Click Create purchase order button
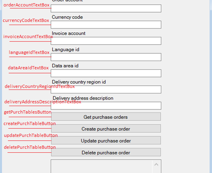Viewport: 212px width, 173px height. pos(106,128)
